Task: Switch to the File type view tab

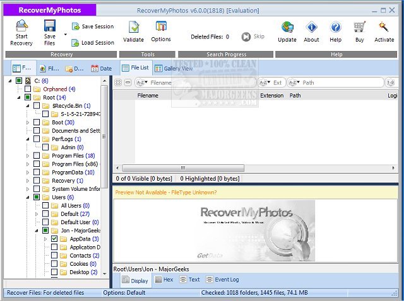Action: tap(49, 69)
